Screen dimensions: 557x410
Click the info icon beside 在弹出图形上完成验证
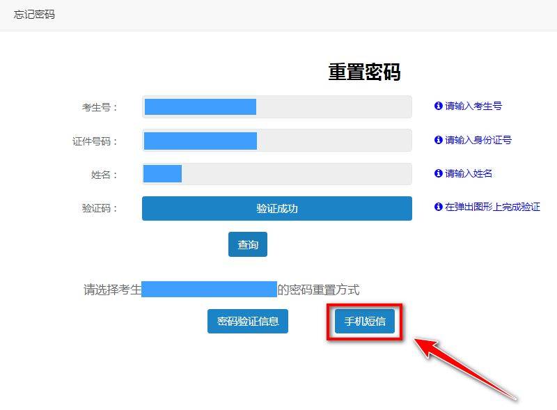click(439, 207)
